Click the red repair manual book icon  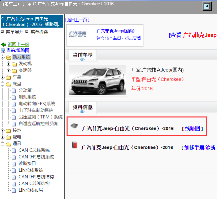point(75,145)
